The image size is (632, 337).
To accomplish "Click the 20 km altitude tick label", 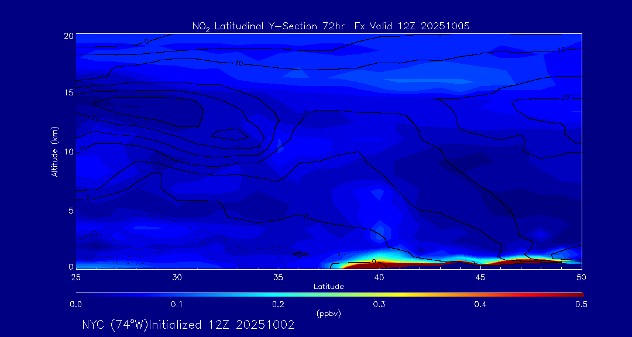I will pyautogui.click(x=67, y=35).
